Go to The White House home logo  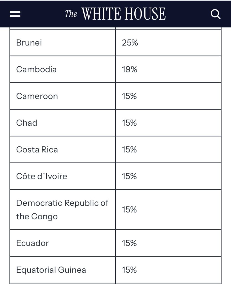115,14
